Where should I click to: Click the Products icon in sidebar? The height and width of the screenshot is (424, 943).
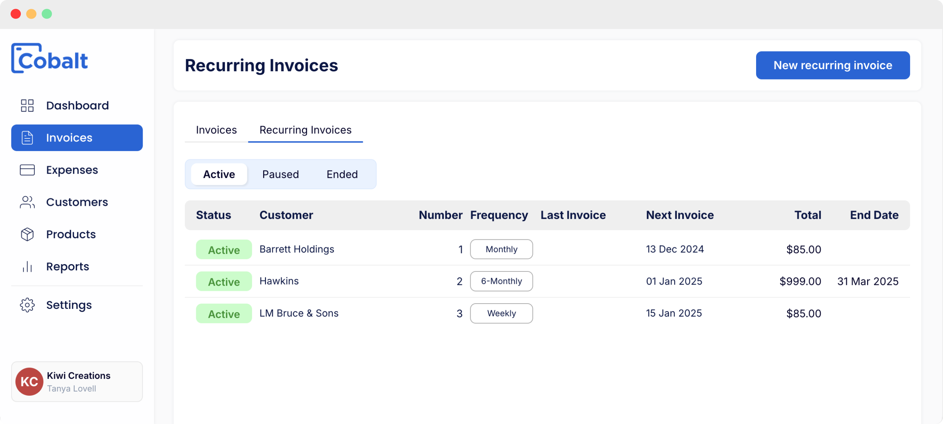click(26, 234)
